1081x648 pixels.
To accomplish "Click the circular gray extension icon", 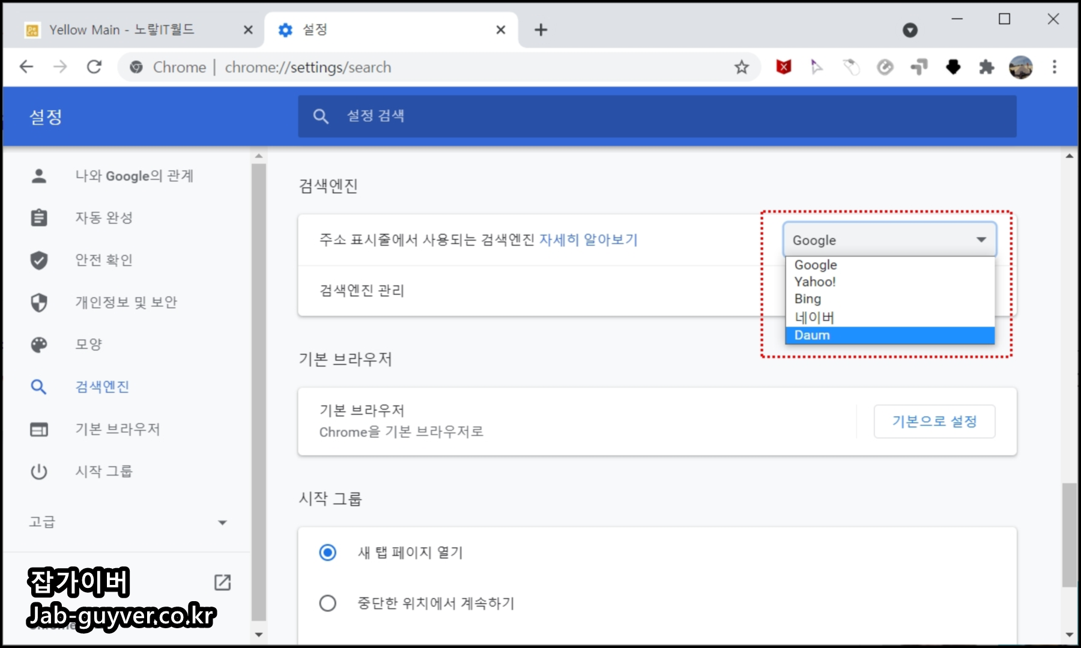I will (885, 67).
